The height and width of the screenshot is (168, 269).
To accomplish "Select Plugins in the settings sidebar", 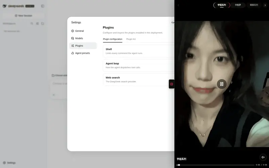I will click(83, 46).
